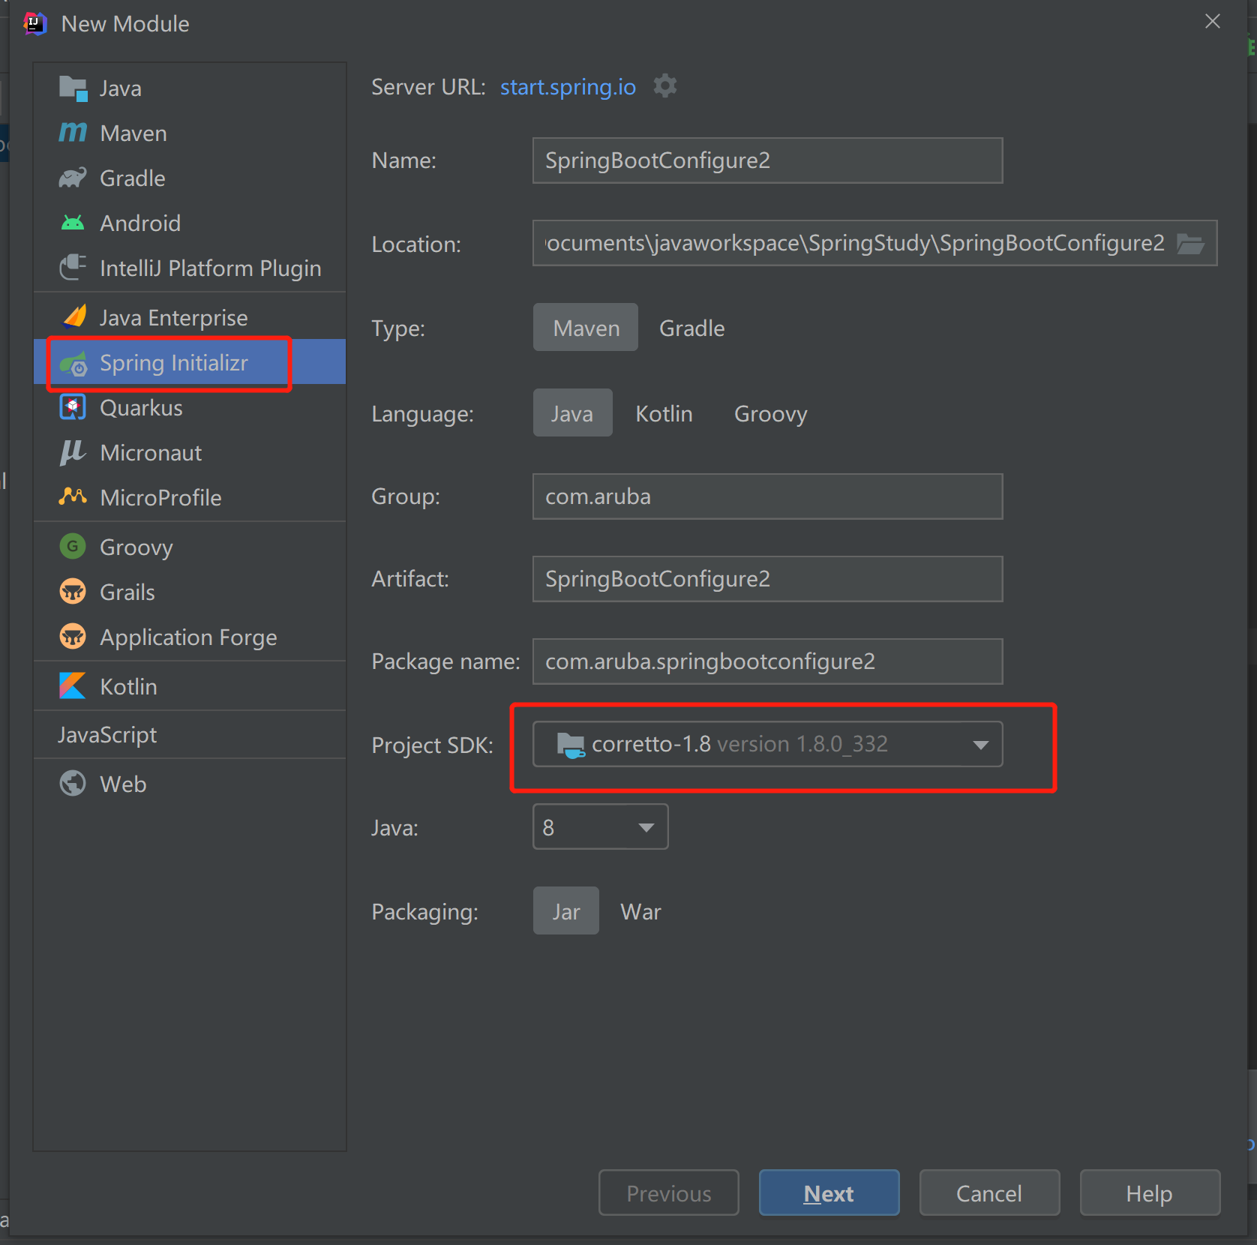1257x1245 pixels.
Task: Click the Maven 'm' icon
Action: [73, 133]
